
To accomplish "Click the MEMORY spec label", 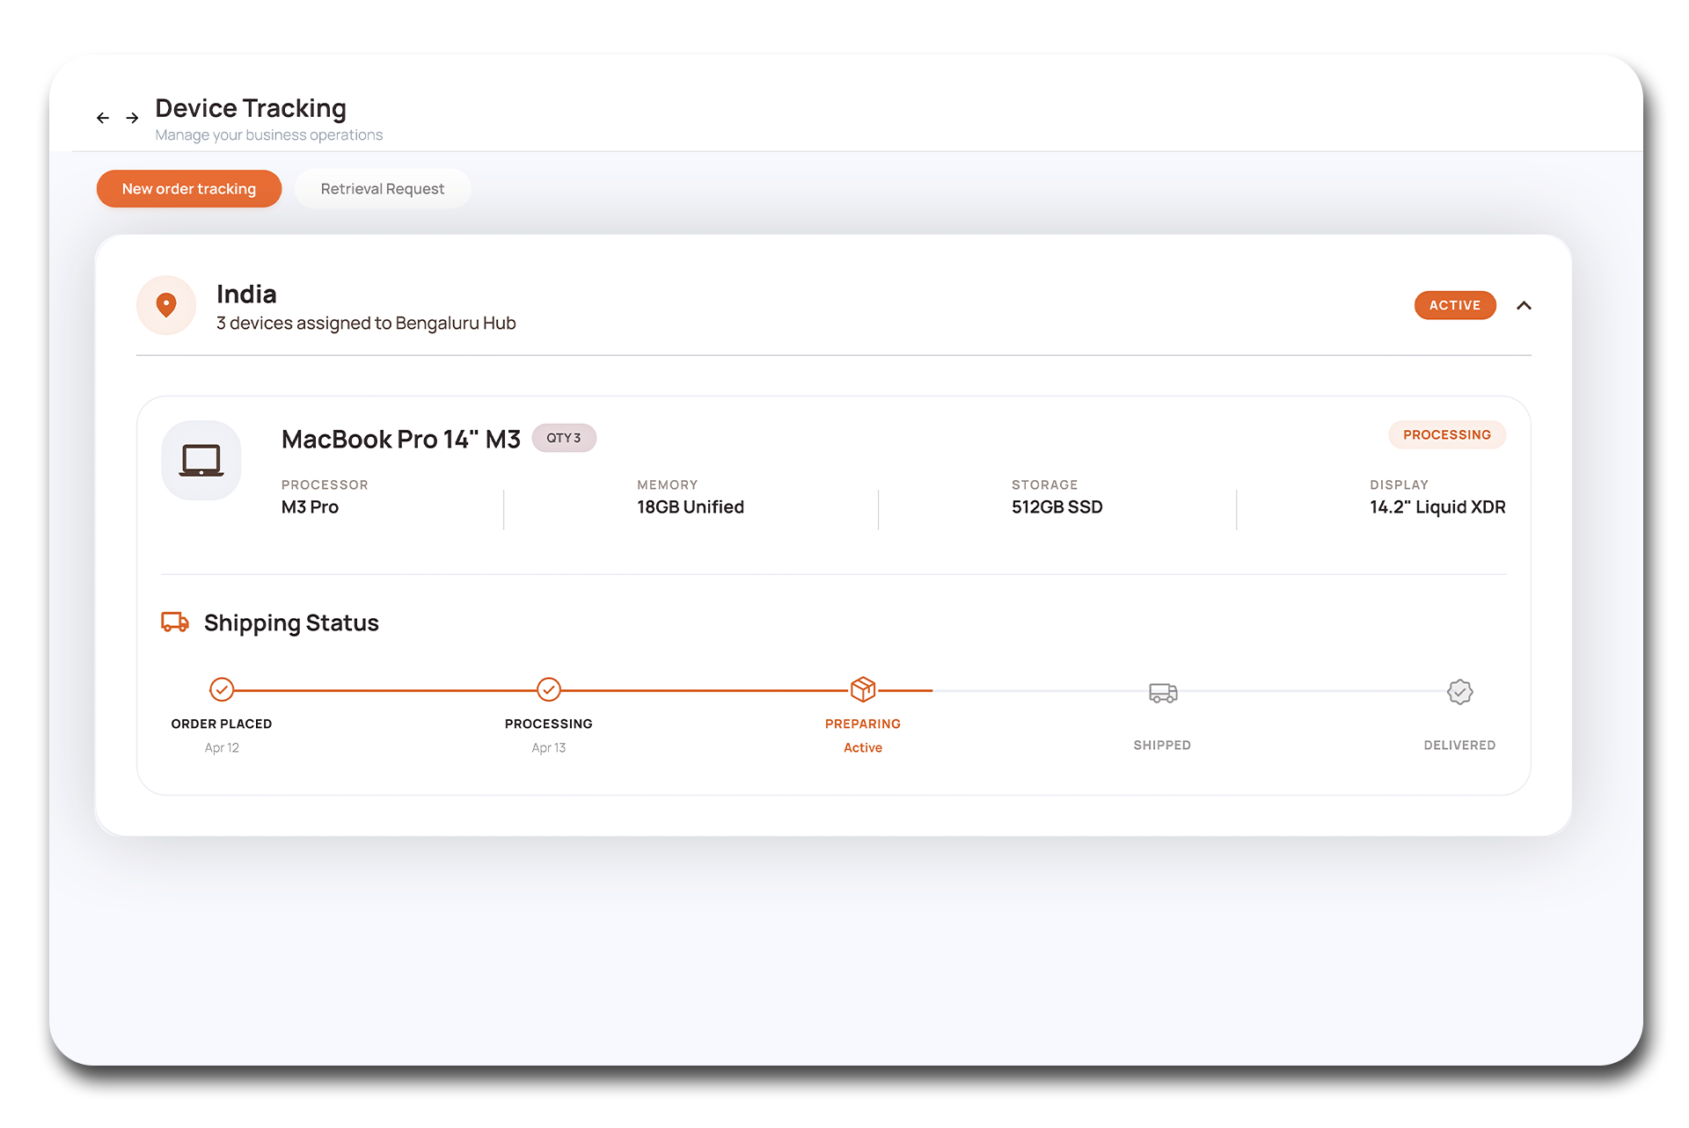I will tap(668, 485).
